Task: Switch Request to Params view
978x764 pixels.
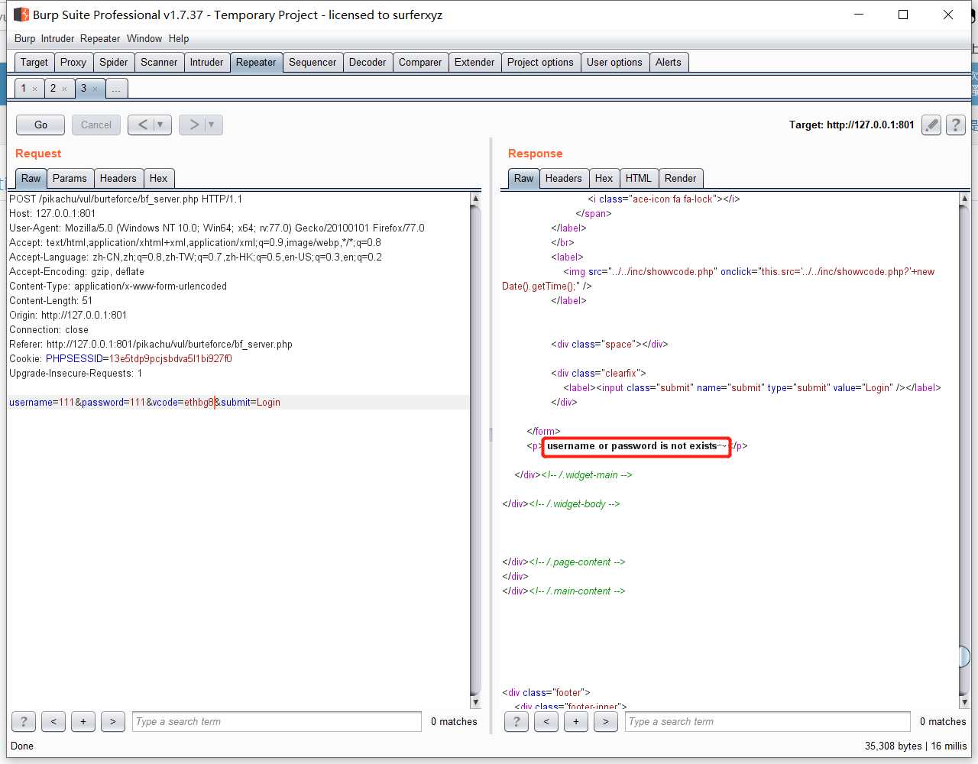Action: click(x=70, y=178)
